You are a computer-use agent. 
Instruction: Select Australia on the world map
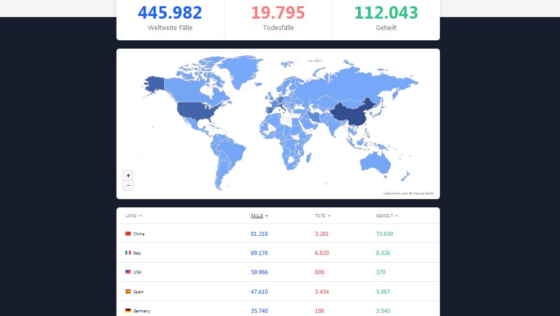pos(375,163)
